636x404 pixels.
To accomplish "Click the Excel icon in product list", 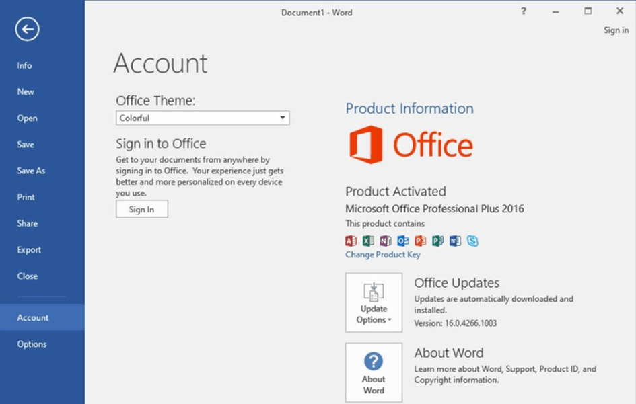I will click(368, 241).
